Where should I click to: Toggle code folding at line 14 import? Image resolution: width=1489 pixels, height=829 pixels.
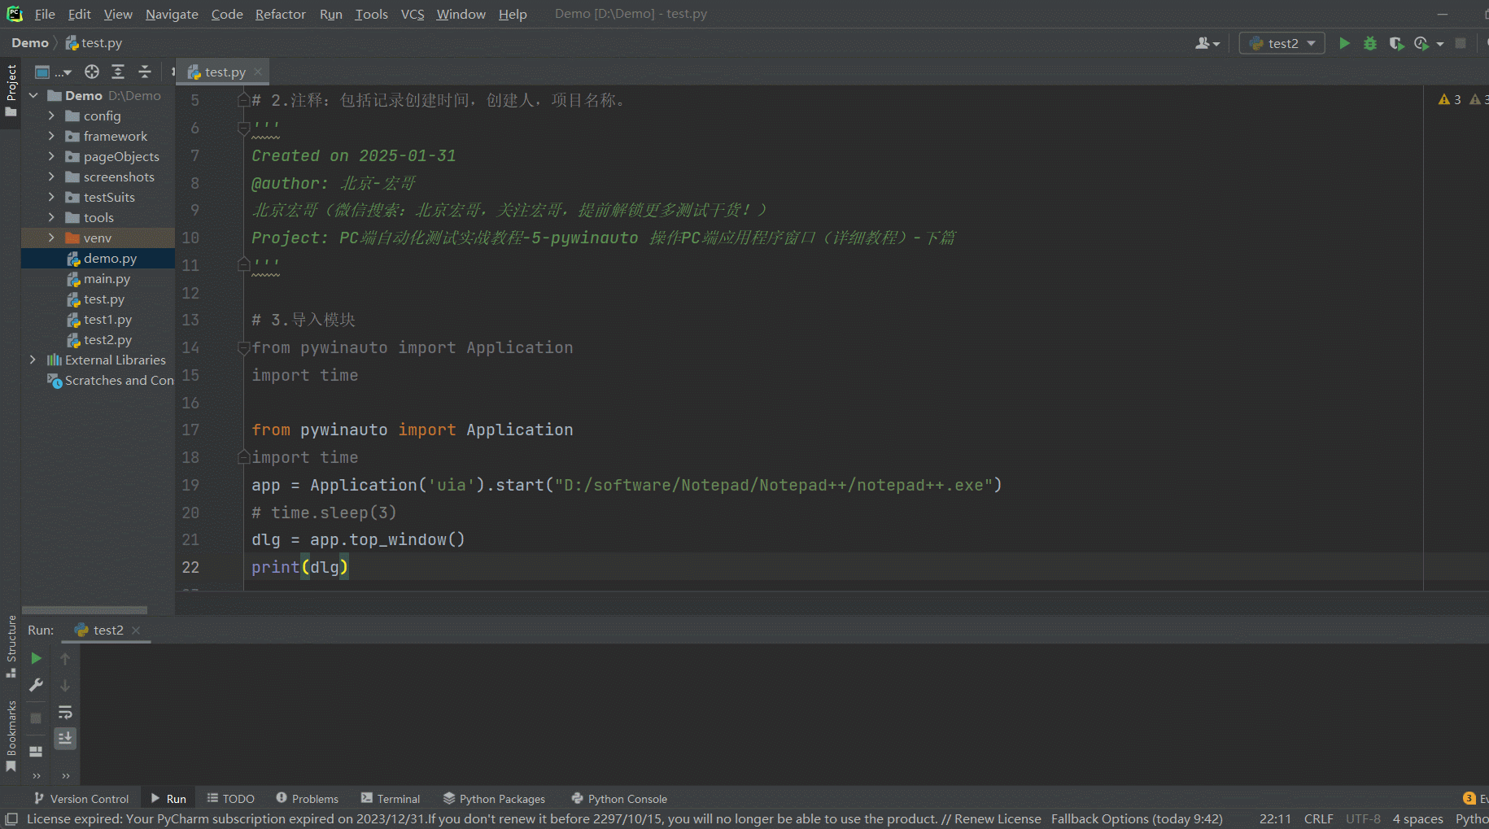pos(243,347)
